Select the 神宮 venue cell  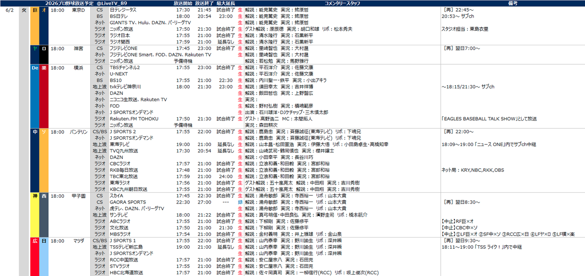coord(78,48)
